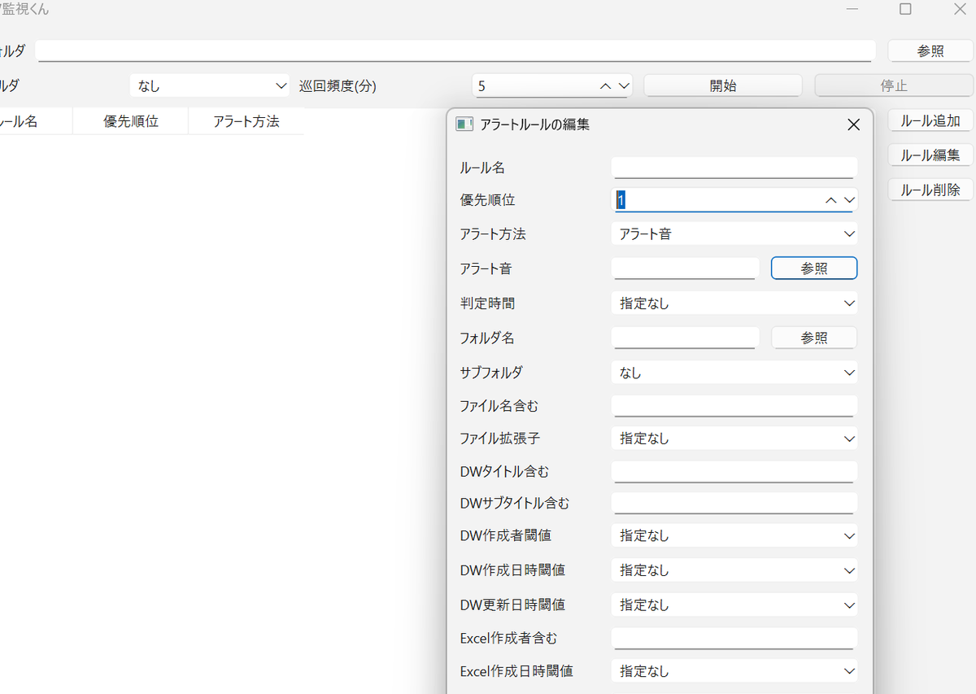Click the アラート方法 column header
The height and width of the screenshot is (694, 976).
(x=246, y=122)
